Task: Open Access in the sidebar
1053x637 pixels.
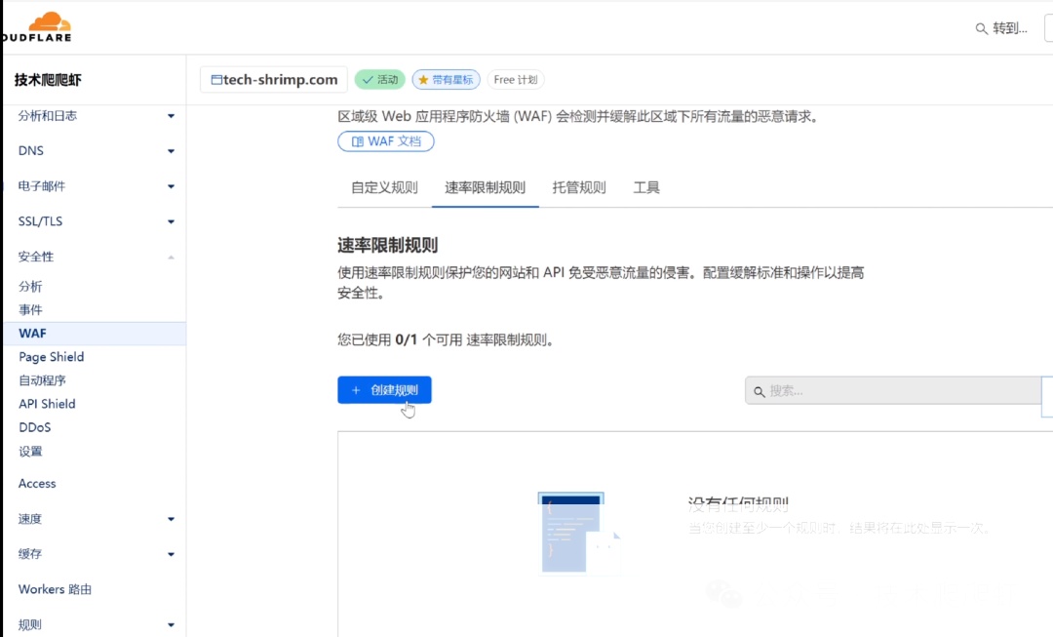Action: (x=37, y=484)
